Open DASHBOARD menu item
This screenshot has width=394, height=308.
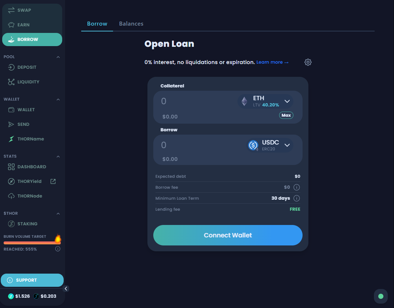(32, 167)
